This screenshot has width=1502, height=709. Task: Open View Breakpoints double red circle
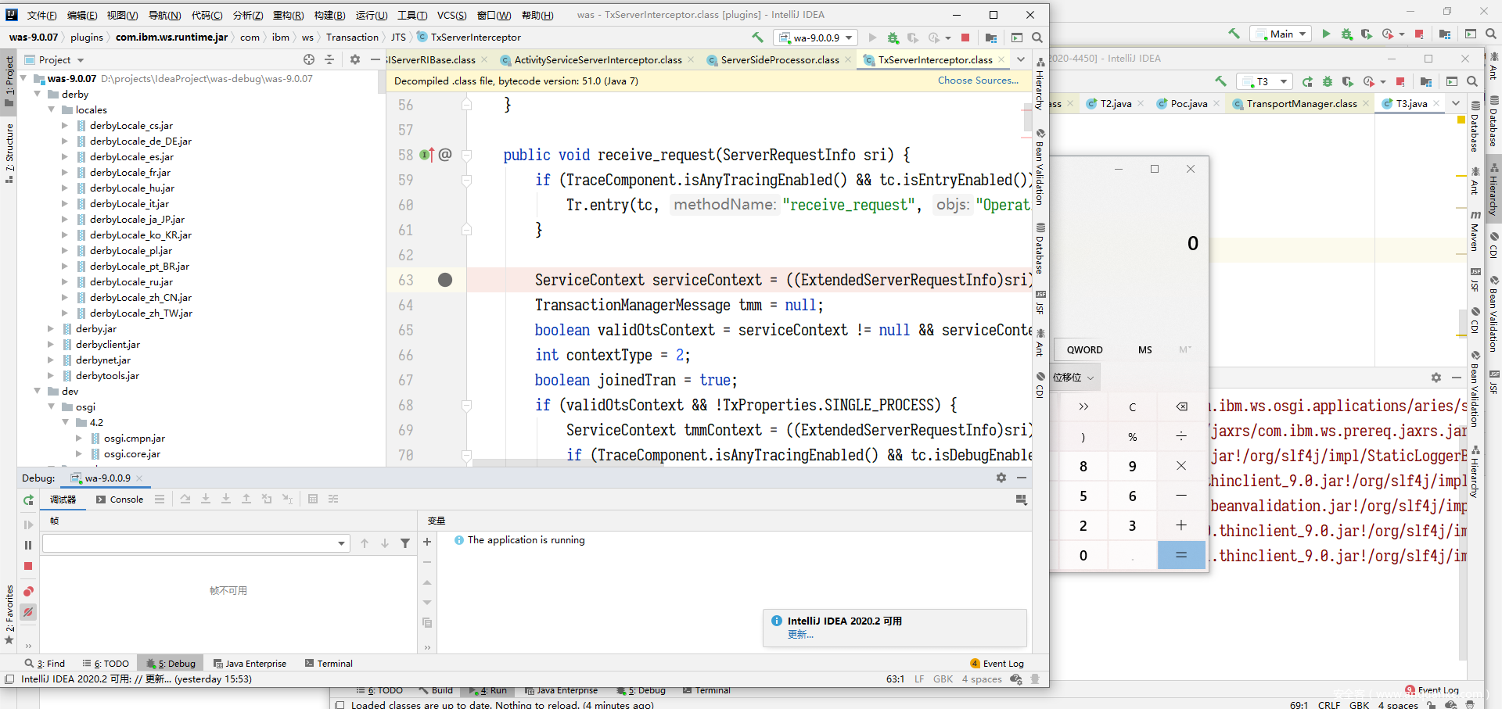pos(28,592)
